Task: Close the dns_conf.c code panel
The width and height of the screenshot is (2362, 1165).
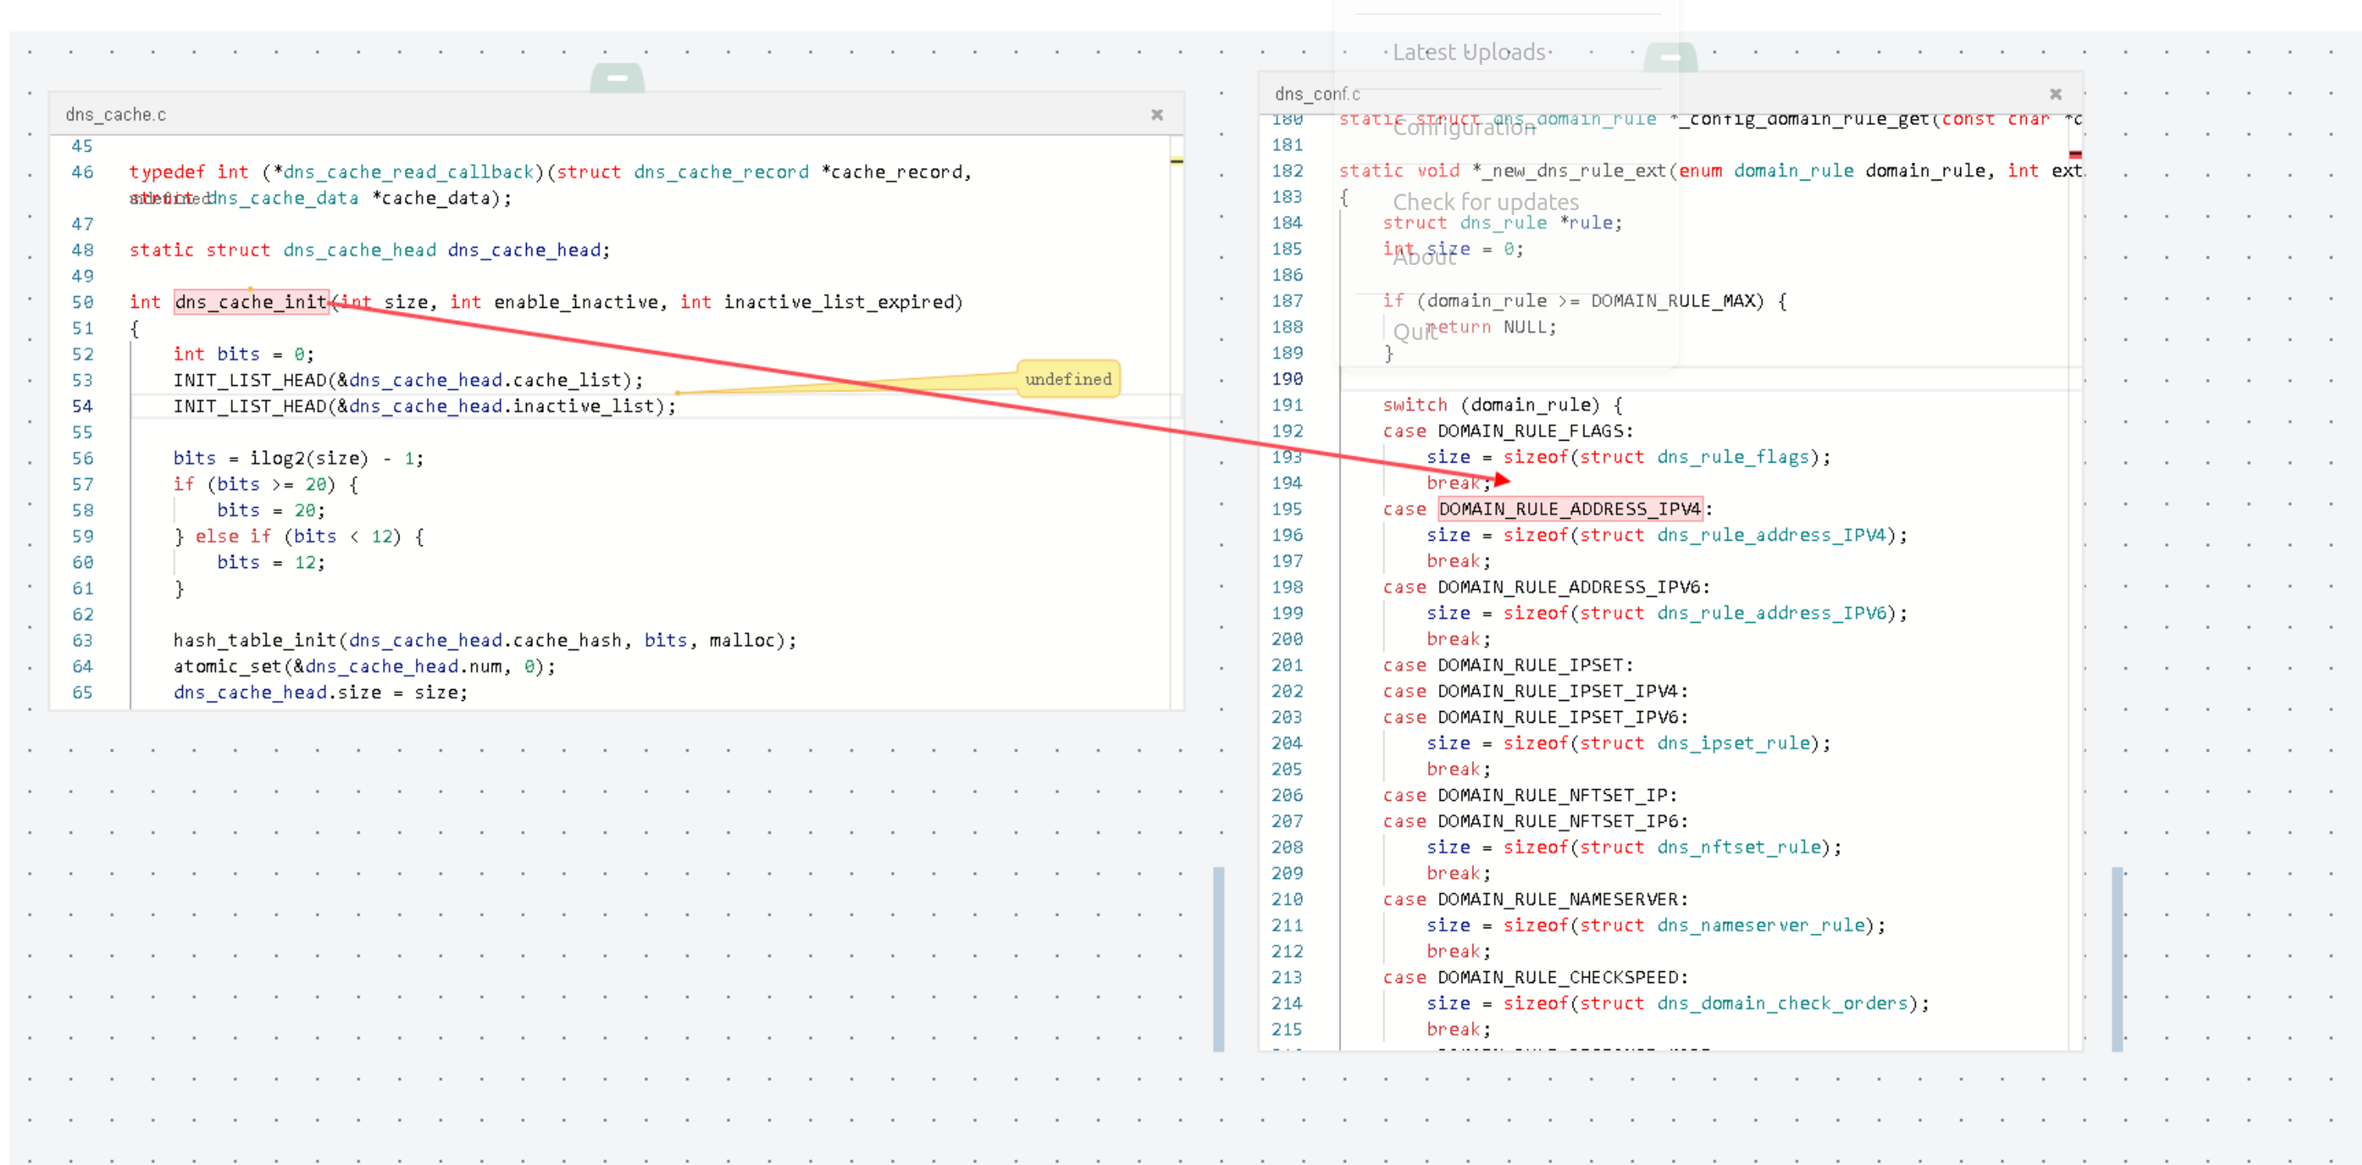Action: pos(2055,95)
